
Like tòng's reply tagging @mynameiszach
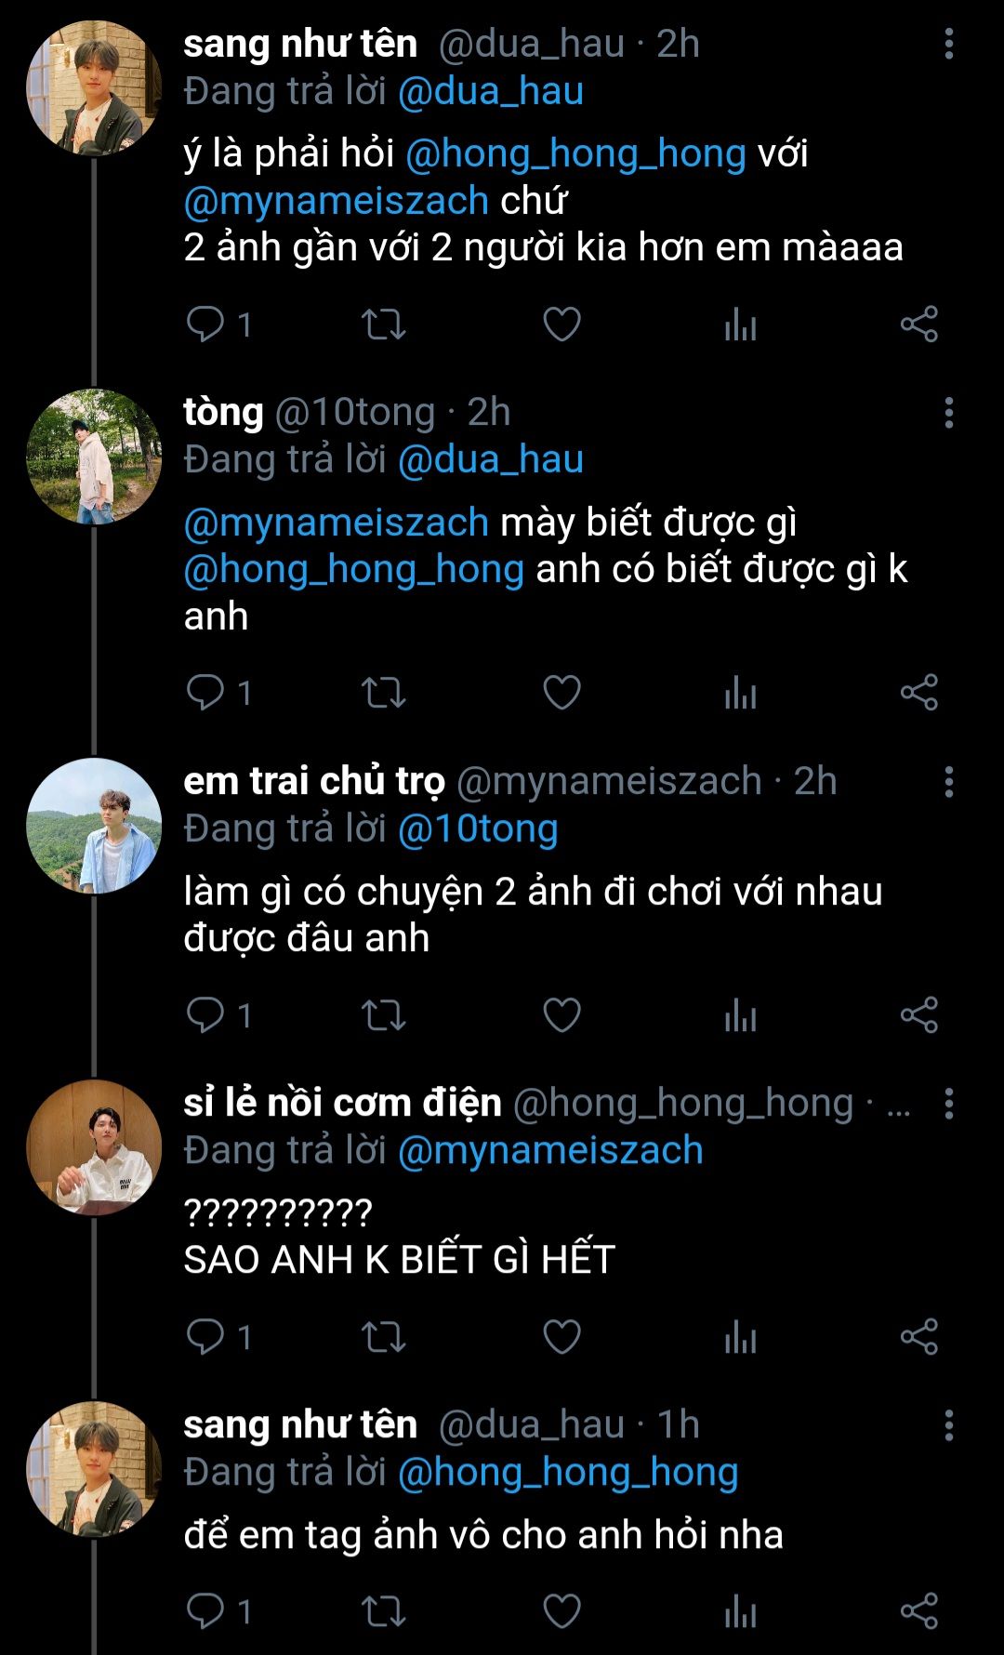pyautogui.click(x=561, y=693)
